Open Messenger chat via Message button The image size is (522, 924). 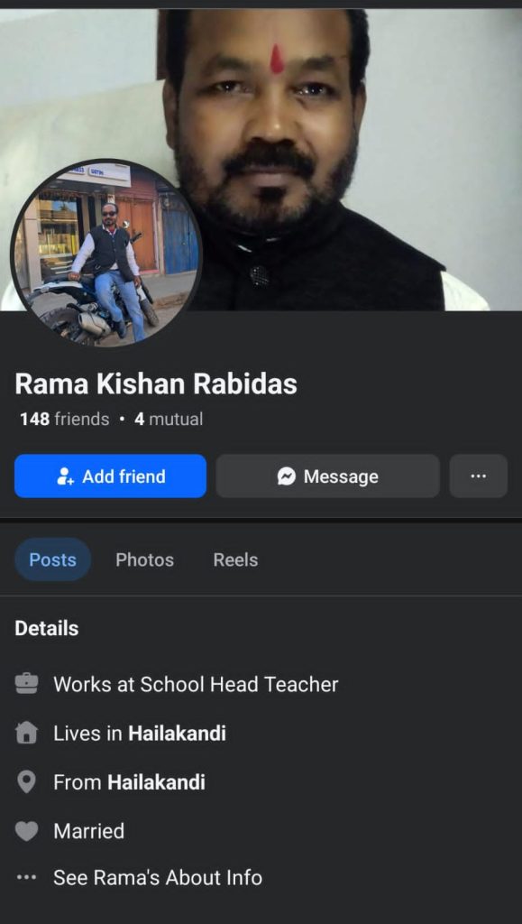coord(328,476)
